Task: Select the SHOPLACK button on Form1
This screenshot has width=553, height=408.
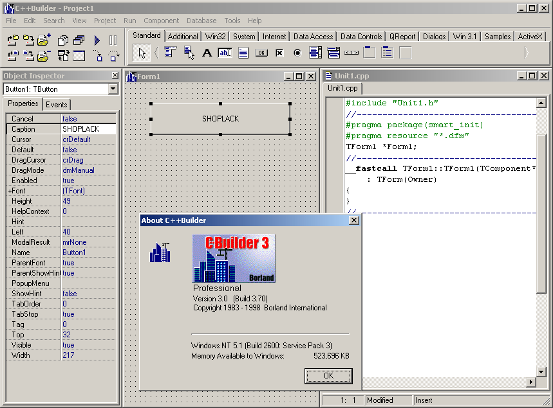Action: 220,119
